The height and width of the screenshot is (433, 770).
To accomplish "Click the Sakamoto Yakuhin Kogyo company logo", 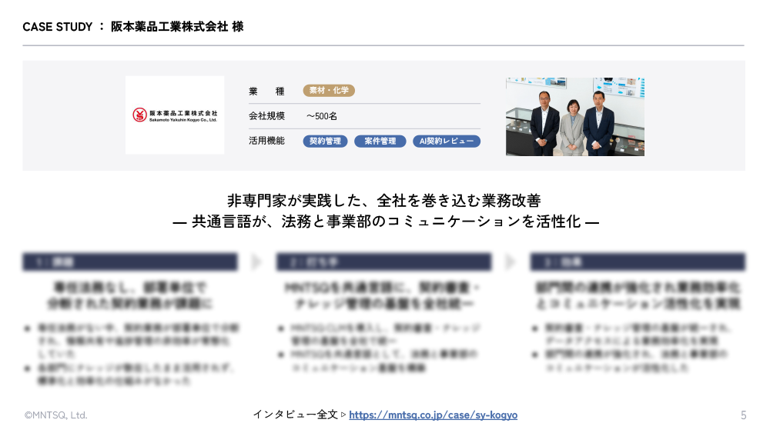I will (175, 115).
